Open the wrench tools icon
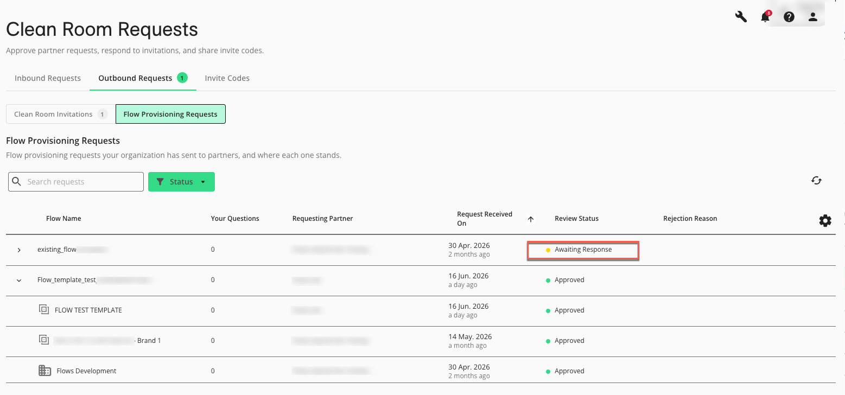This screenshot has height=395, width=845. pos(741,16)
